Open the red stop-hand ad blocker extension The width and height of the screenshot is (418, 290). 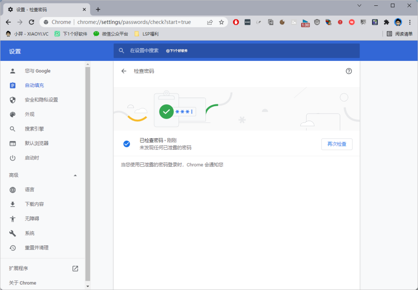(x=236, y=22)
